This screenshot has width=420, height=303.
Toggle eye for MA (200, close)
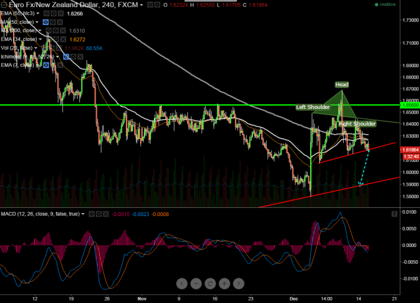click(x=48, y=31)
